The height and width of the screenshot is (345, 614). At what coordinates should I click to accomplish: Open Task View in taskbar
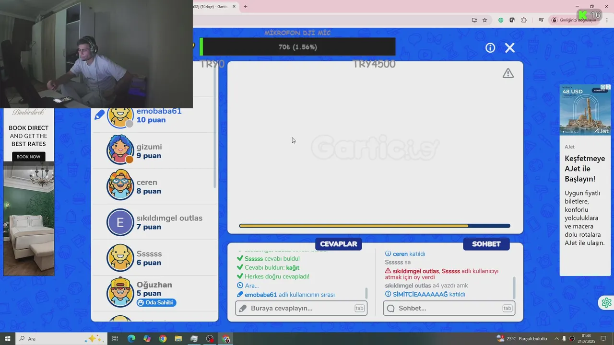click(115, 339)
